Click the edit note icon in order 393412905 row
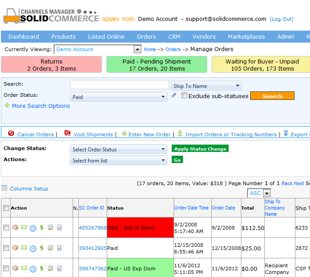Screen dimensions: 310x277 [50, 248]
